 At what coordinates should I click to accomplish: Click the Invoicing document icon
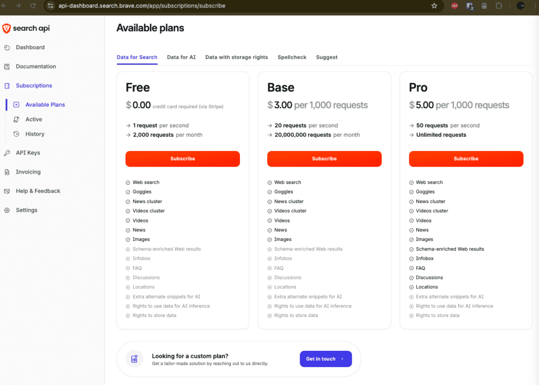tap(7, 172)
